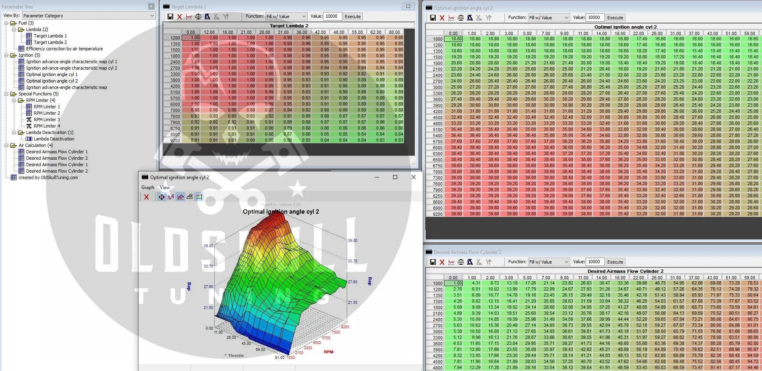Collapse the Air Calculation (4) node
The width and height of the screenshot is (762, 371).
[x=6, y=145]
